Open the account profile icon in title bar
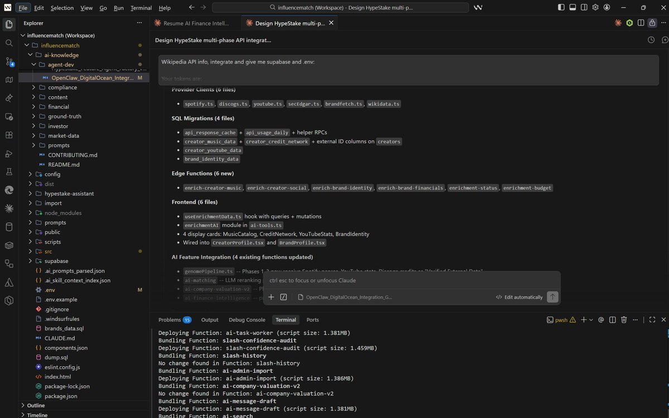Screen dimensions: 669x418 click(607, 8)
